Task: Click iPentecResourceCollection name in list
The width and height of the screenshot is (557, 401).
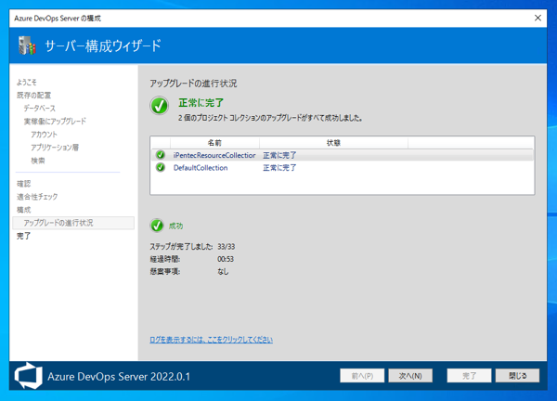Action: tap(214, 155)
